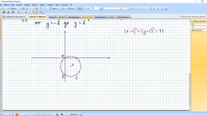Viewport: 207px width, 116px height.
Task: Select the orange pen tool in top toolbar
Action: tap(4, 12)
